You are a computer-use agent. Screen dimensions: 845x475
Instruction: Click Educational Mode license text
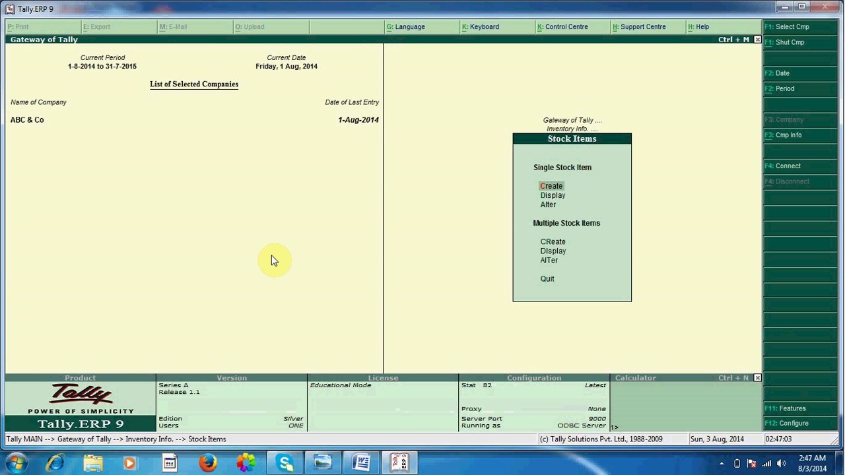pyautogui.click(x=341, y=385)
